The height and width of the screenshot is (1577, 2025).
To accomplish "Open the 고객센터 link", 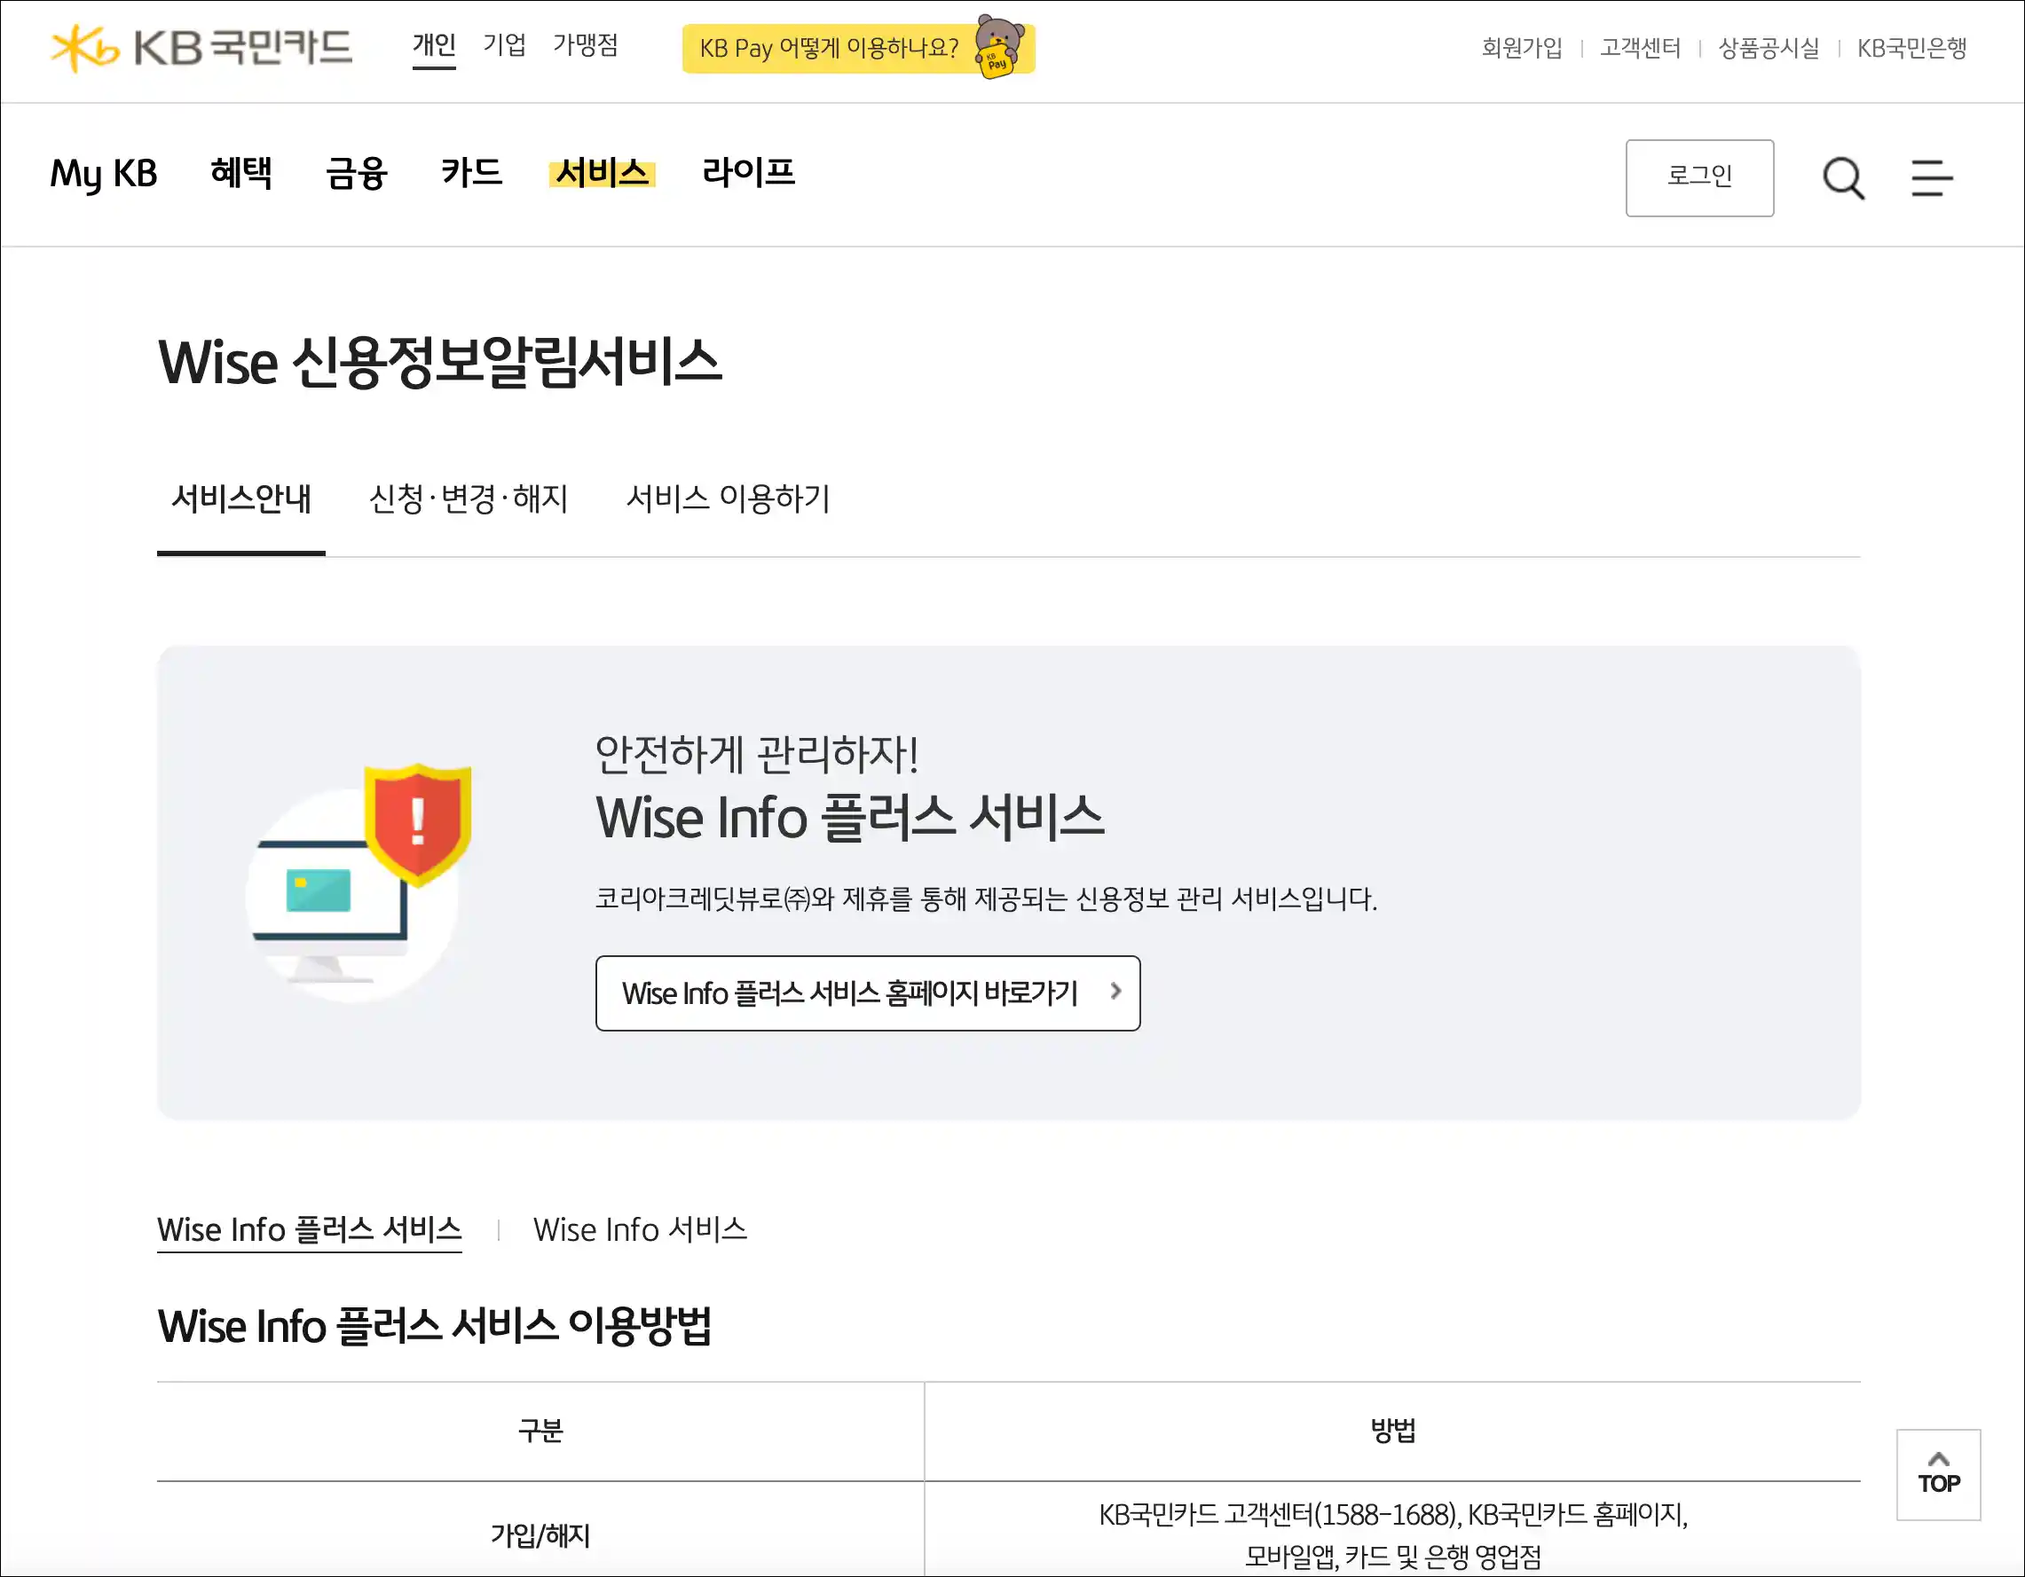I will pos(1639,48).
